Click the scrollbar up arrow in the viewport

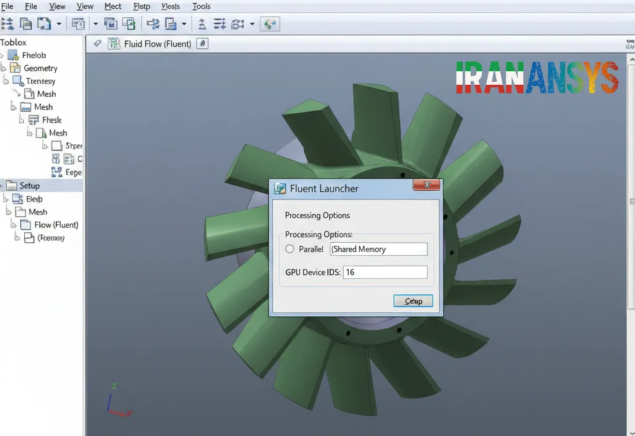coord(631,59)
